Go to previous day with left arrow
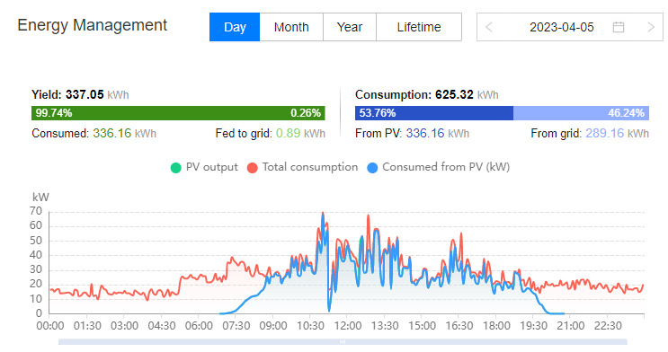 [x=489, y=27]
